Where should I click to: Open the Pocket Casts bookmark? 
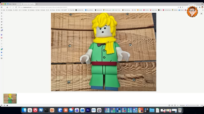153,10
